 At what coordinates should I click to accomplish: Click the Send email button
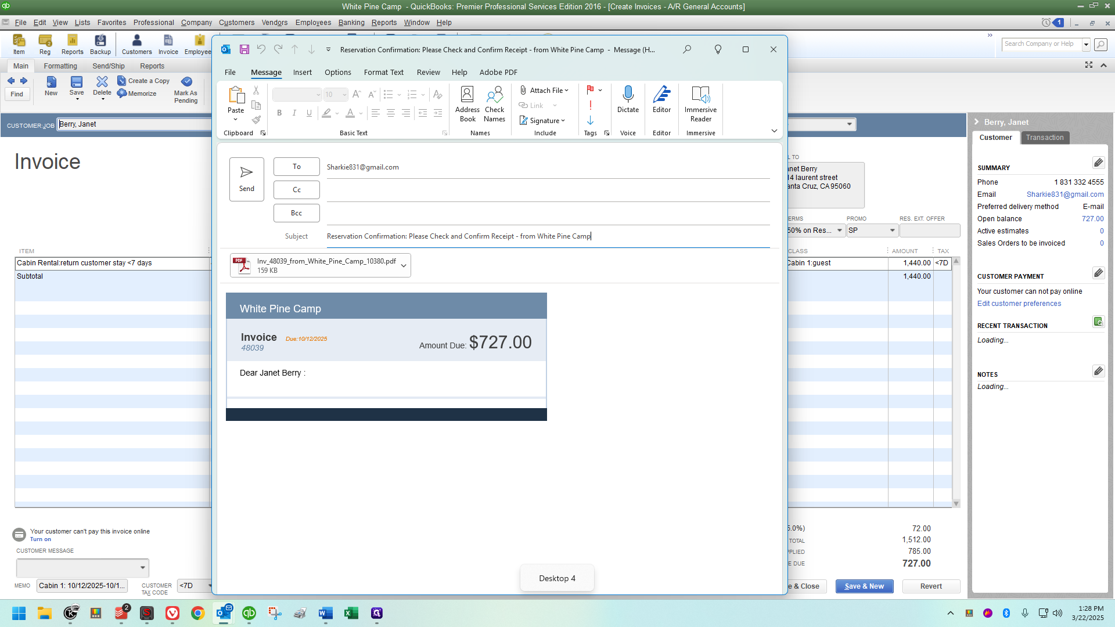(246, 179)
